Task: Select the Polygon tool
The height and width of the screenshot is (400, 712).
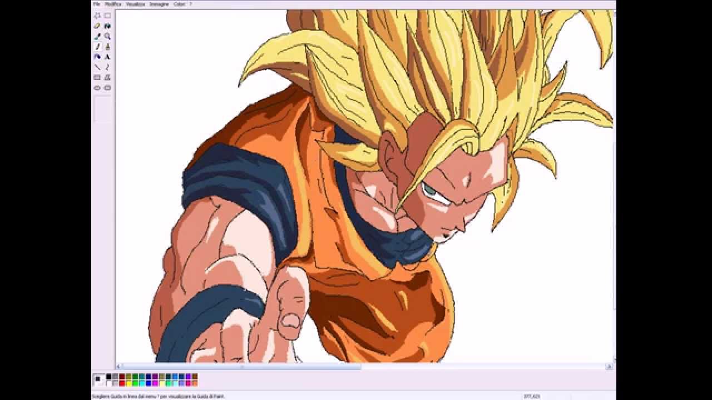Action: 107,77
